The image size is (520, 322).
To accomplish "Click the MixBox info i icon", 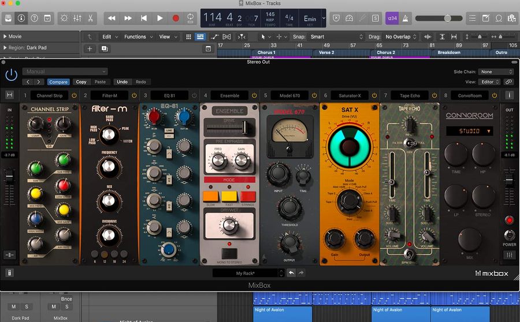I will 510,95.
